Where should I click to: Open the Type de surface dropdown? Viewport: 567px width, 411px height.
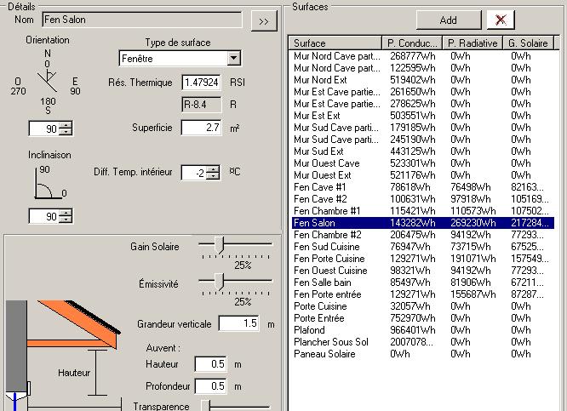234,59
